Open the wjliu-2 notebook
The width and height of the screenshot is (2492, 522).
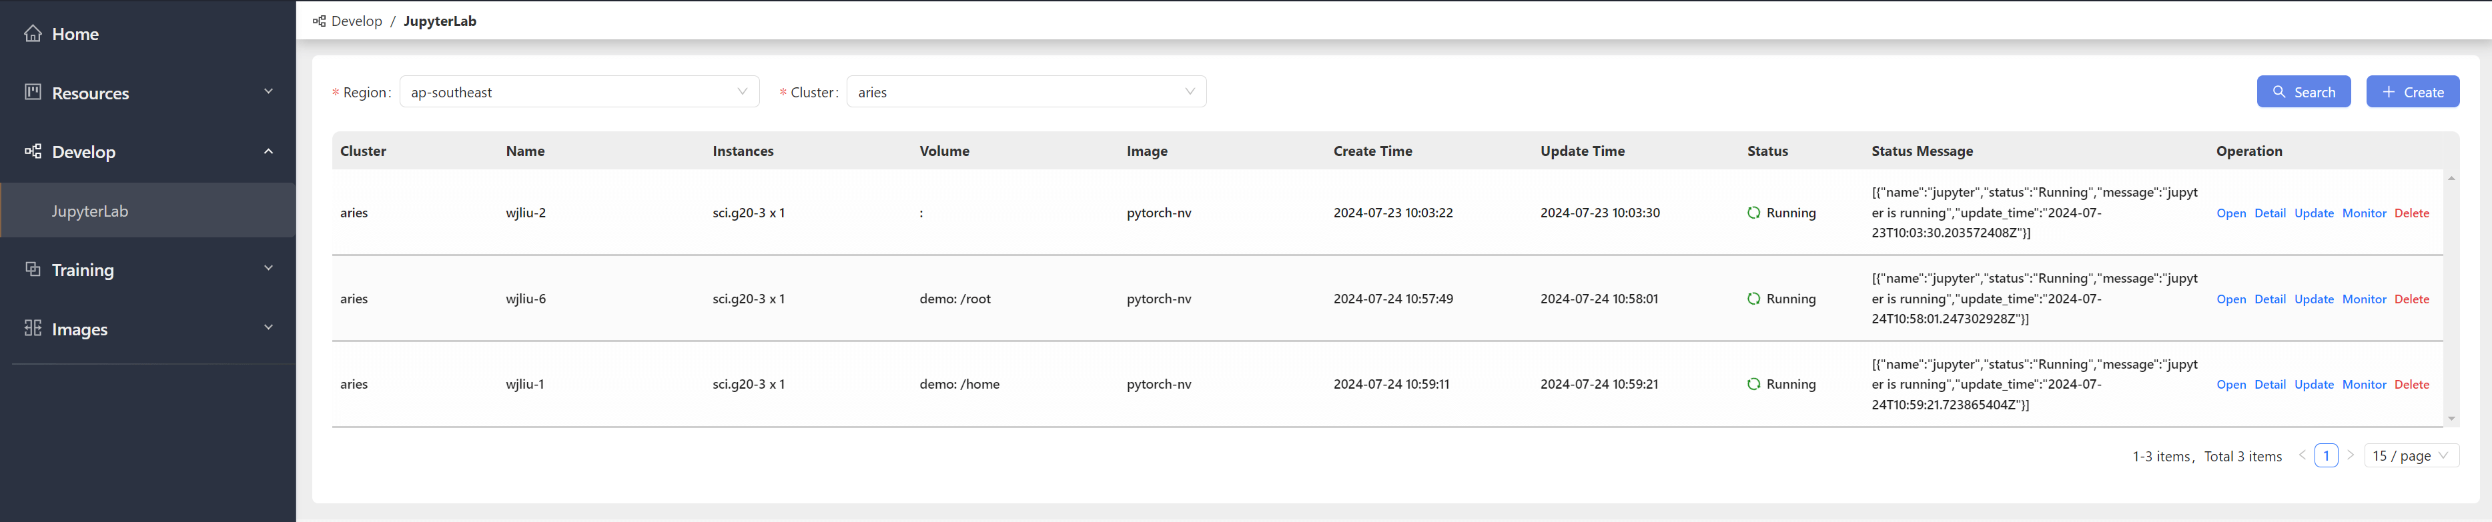coord(2231,213)
